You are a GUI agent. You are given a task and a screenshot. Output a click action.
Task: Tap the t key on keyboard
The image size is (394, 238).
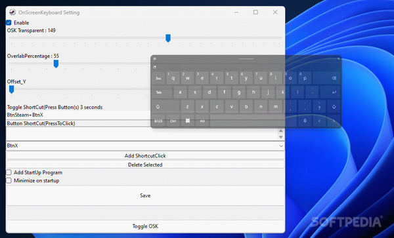pos(231,78)
